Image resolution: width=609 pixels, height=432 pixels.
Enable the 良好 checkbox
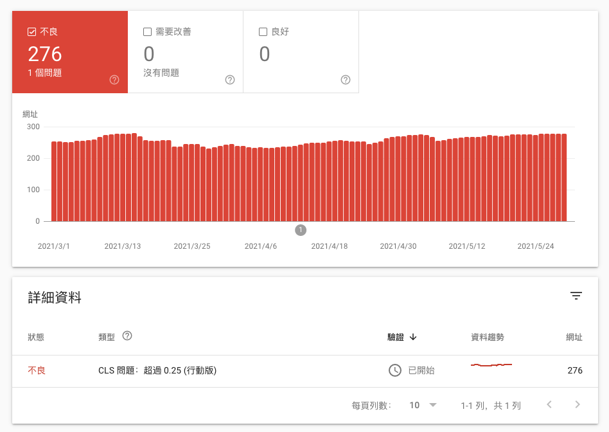click(x=263, y=32)
